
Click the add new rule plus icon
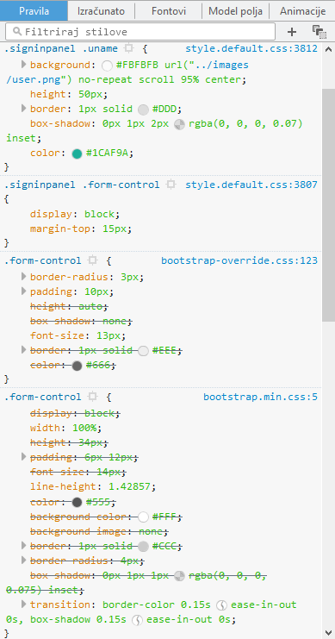tap(291, 32)
